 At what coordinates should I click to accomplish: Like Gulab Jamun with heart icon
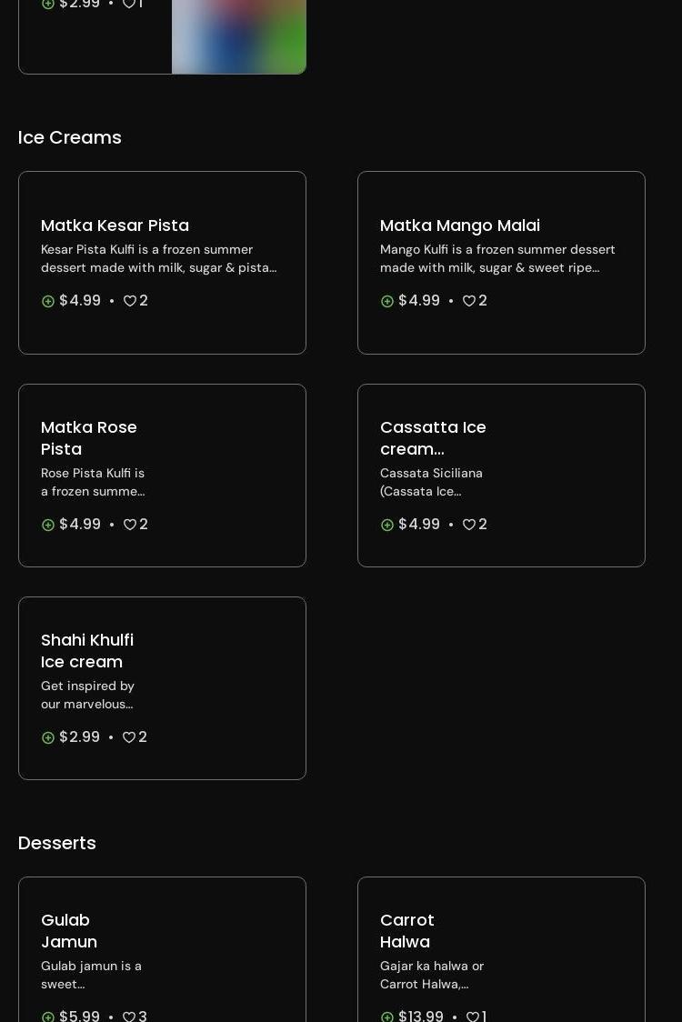tap(129, 1016)
